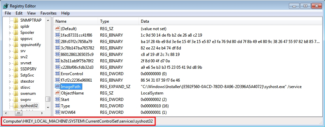Expand the spldr tree node
The height and width of the screenshot is (127, 325).
10,27
